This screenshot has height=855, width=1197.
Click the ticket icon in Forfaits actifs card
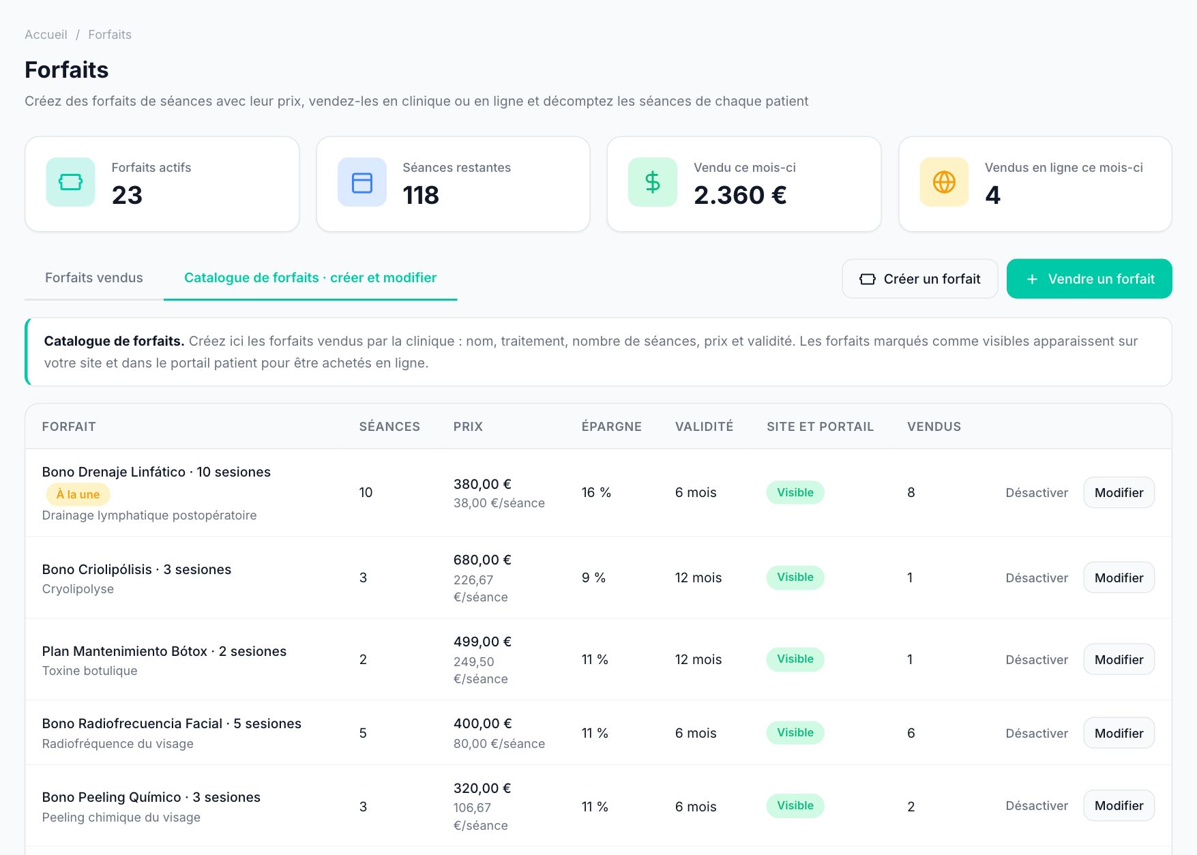[70, 182]
